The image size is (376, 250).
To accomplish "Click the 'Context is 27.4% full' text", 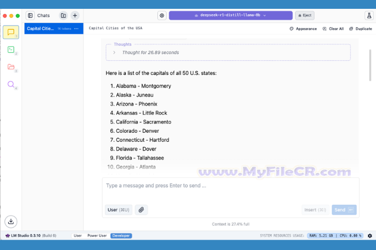I will coord(231,224).
